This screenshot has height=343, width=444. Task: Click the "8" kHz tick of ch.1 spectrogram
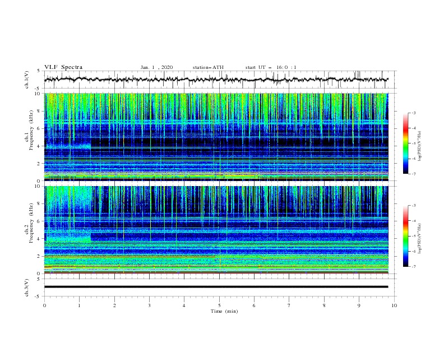[x=39, y=111]
